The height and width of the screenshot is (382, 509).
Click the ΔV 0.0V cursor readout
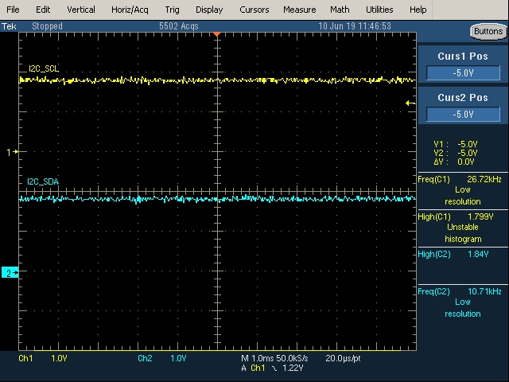pyautogui.click(x=454, y=162)
